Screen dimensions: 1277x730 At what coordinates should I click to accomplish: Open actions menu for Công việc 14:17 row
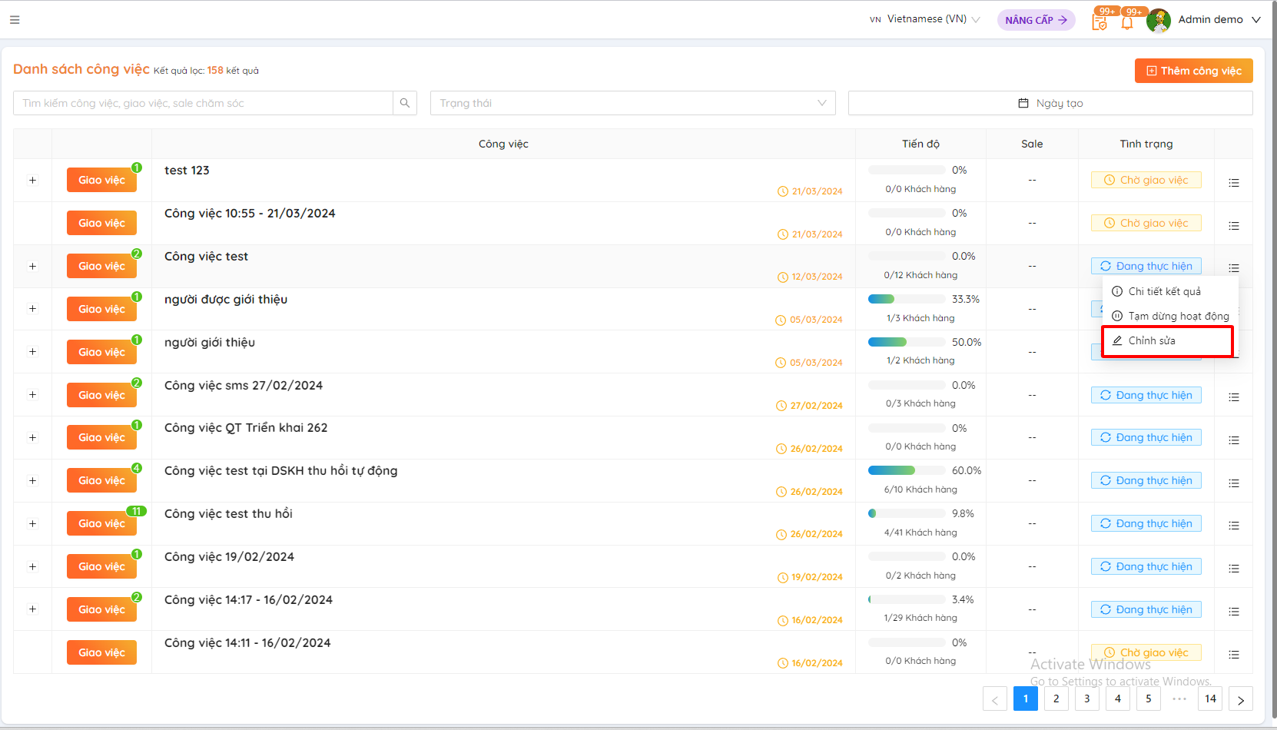(x=1234, y=612)
